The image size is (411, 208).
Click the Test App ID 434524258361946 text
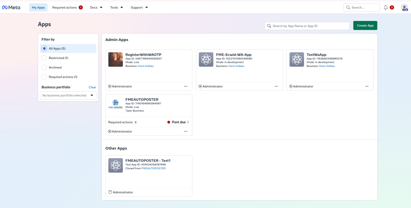point(146,164)
